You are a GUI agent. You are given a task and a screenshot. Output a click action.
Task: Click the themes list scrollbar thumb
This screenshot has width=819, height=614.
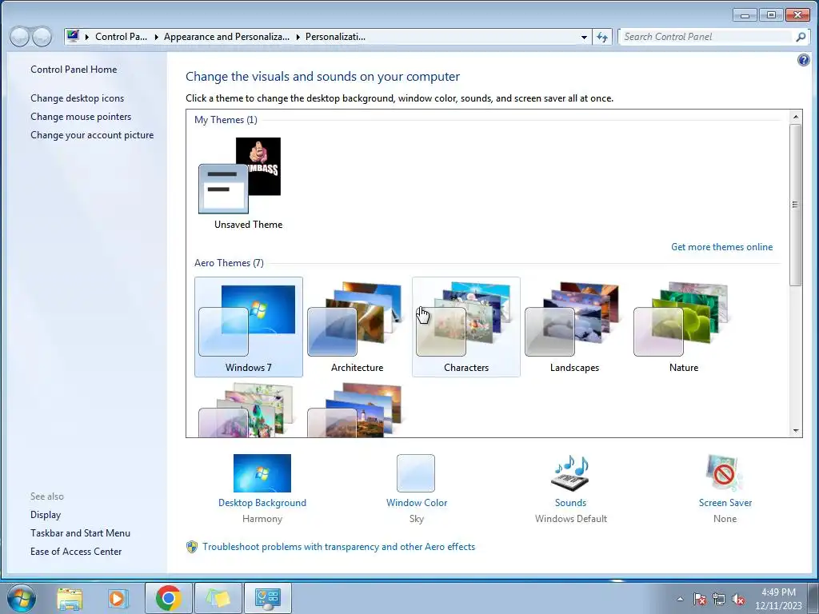[796, 205]
